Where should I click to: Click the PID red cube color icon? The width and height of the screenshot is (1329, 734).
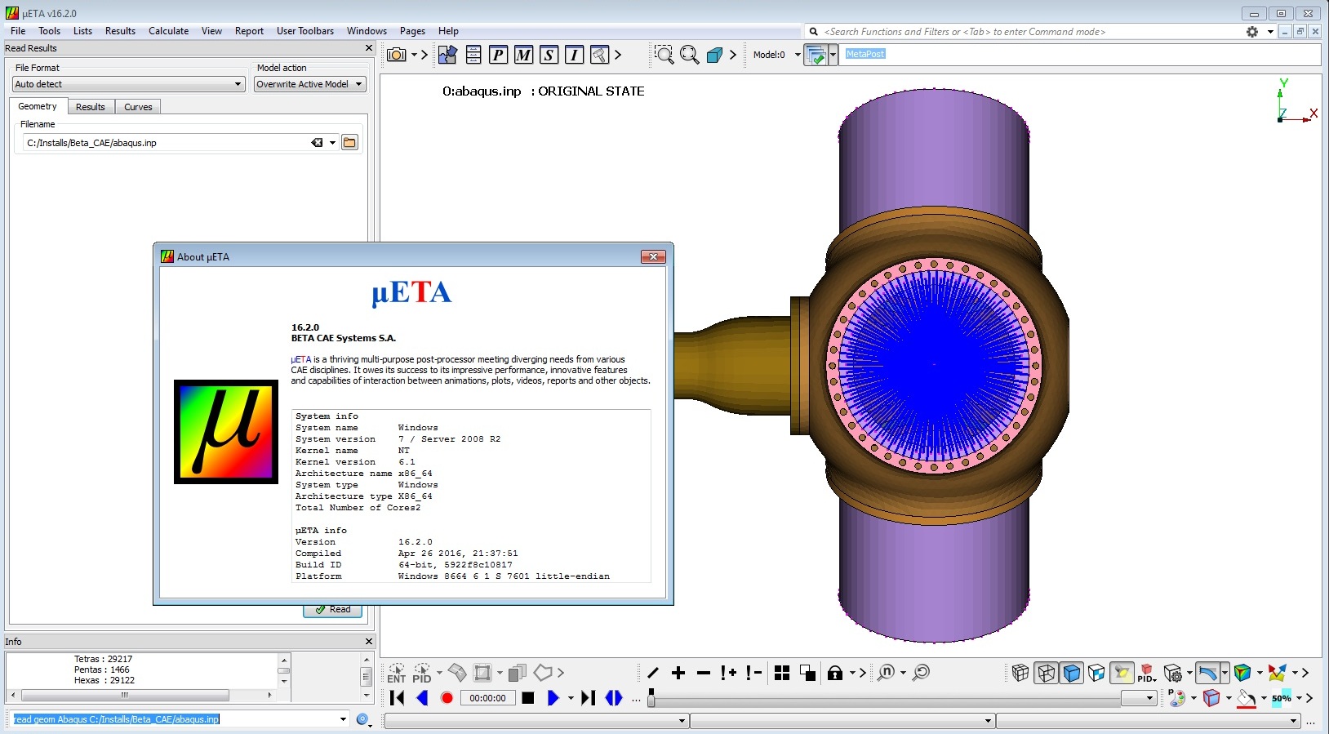point(1147,673)
